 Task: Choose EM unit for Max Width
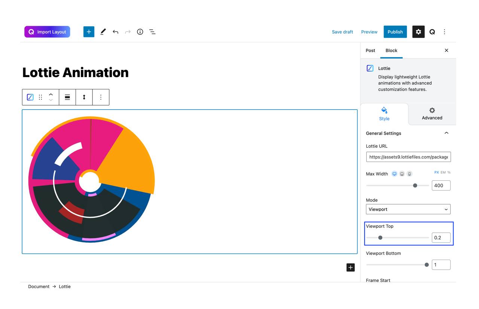[x=443, y=172]
